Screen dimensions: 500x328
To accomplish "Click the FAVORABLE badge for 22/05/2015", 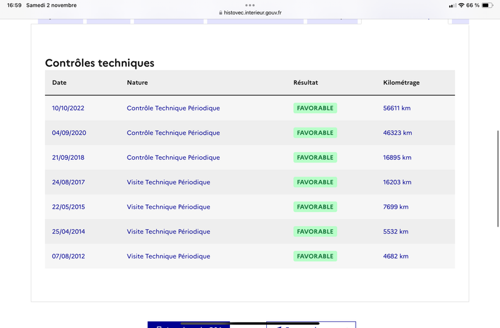I will click(315, 207).
